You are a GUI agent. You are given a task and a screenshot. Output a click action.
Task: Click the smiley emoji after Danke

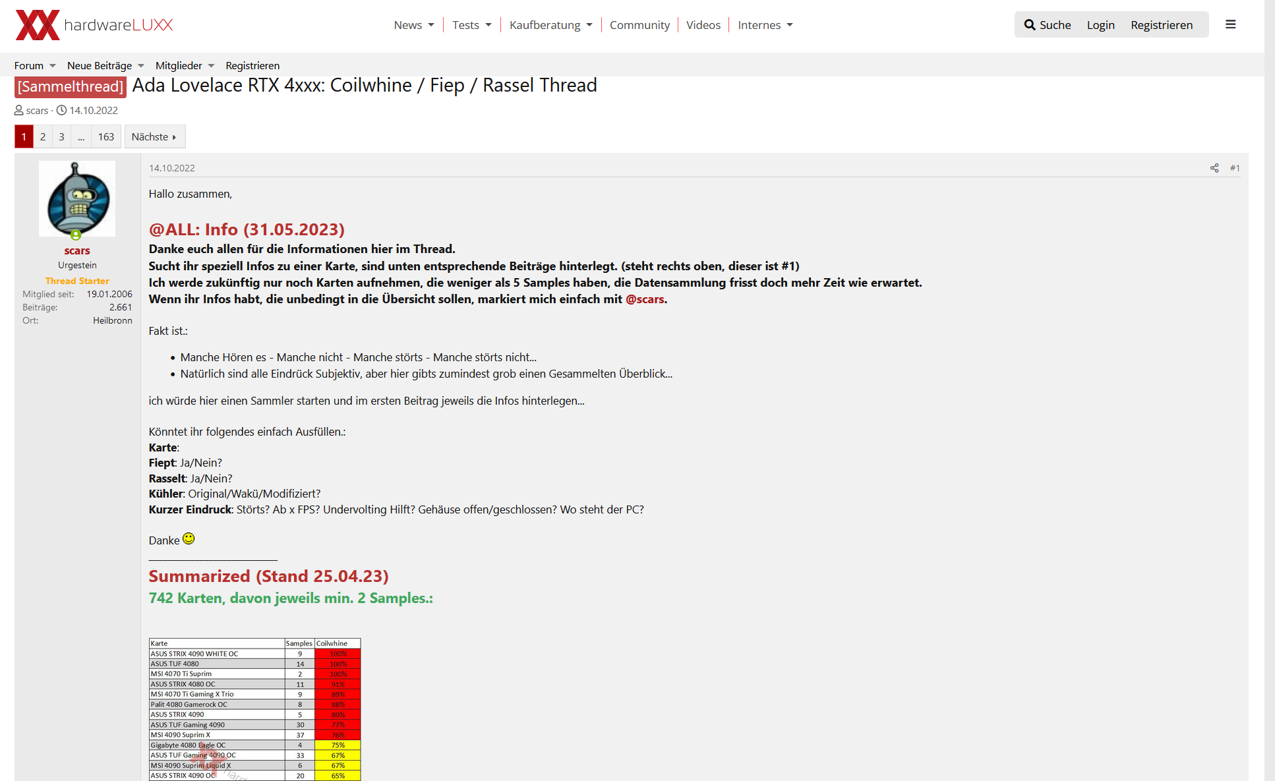(189, 539)
